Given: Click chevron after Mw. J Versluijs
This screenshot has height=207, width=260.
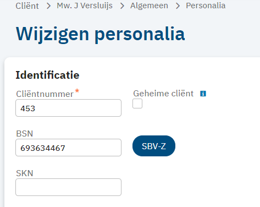Looking at the screenshot, I should pyautogui.click(x=122, y=6).
